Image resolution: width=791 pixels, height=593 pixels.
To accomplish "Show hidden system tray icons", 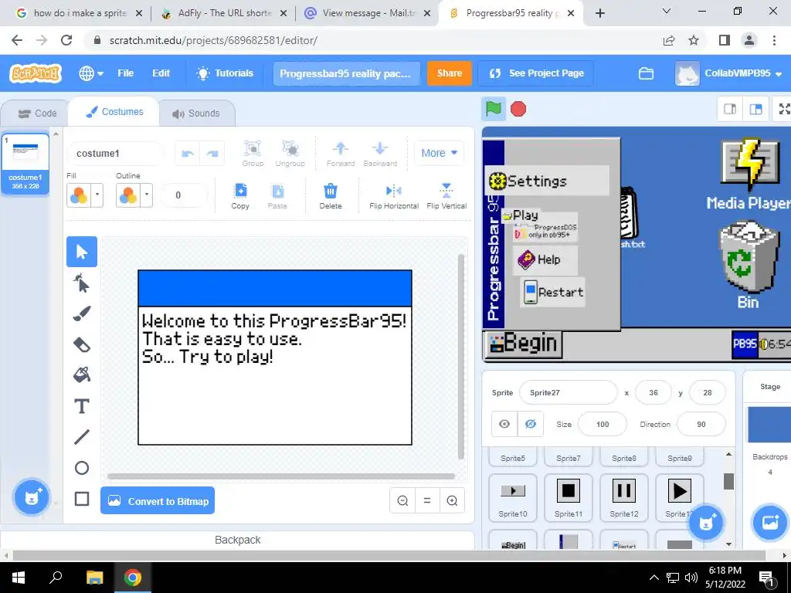I will (x=654, y=578).
